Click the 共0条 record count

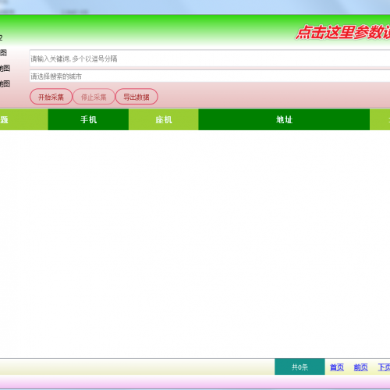click(x=300, y=367)
